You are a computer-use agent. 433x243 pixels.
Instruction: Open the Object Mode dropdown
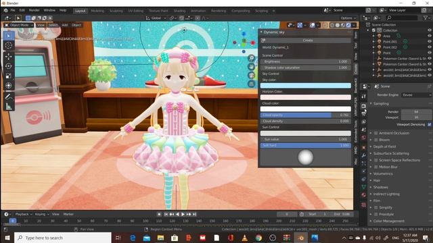tap(19, 25)
